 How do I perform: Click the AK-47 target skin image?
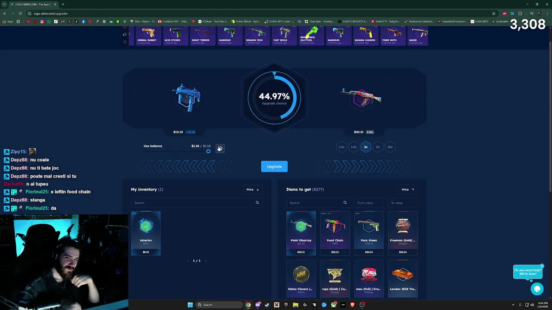pyautogui.click(x=361, y=98)
